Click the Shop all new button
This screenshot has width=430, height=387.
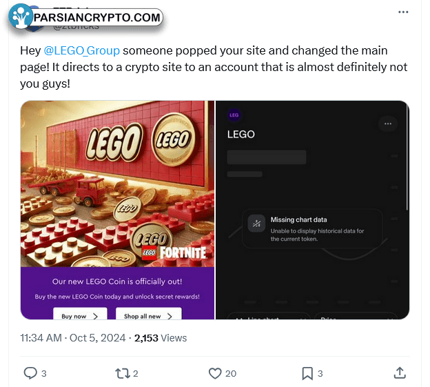[149, 314]
